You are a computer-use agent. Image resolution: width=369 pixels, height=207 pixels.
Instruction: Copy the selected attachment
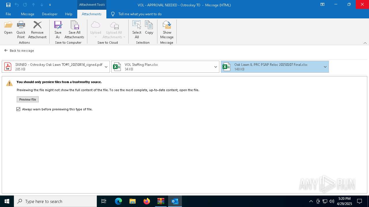[149, 28]
